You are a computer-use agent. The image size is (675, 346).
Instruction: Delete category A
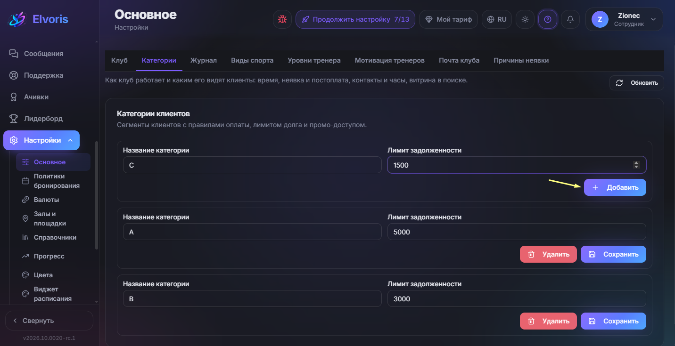point(548,254)
